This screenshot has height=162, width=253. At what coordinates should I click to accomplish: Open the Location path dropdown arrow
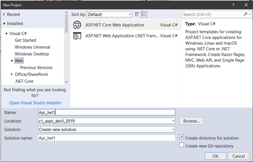pyautogui.click(x=173, y=121)
